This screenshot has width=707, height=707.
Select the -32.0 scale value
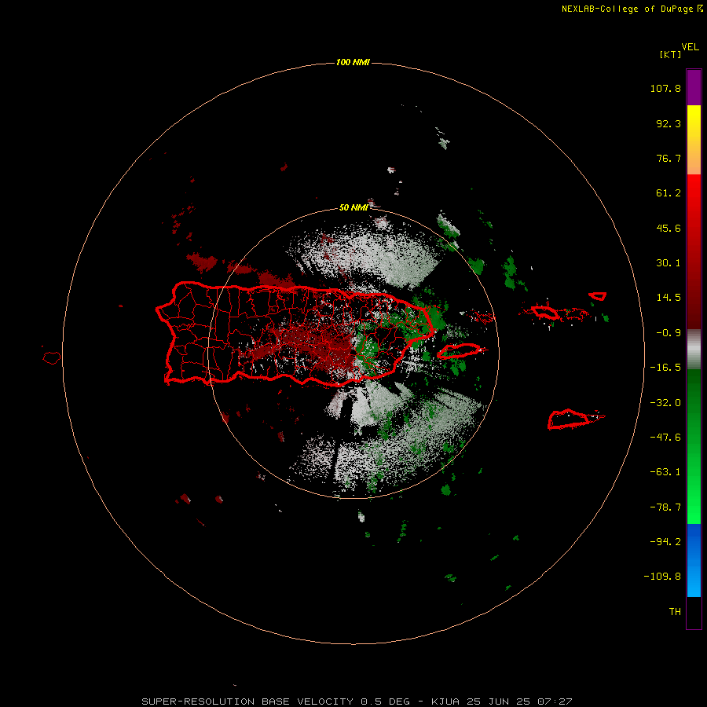665,403
